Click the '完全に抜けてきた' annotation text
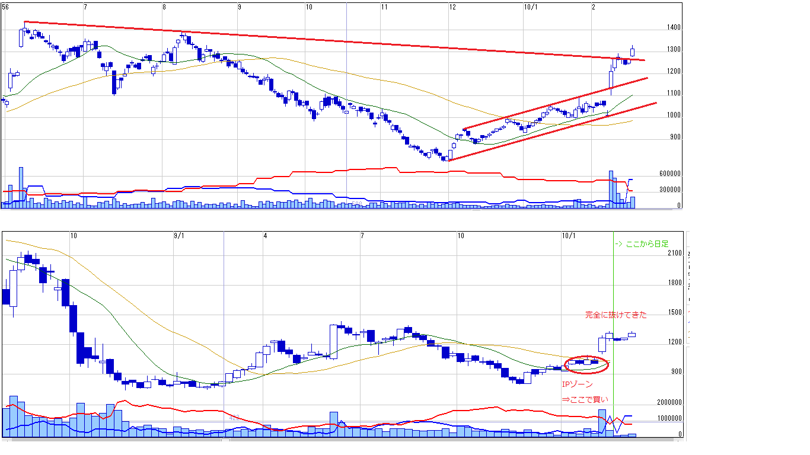This screenshot has width=810, height=455. tap(616, 315)
